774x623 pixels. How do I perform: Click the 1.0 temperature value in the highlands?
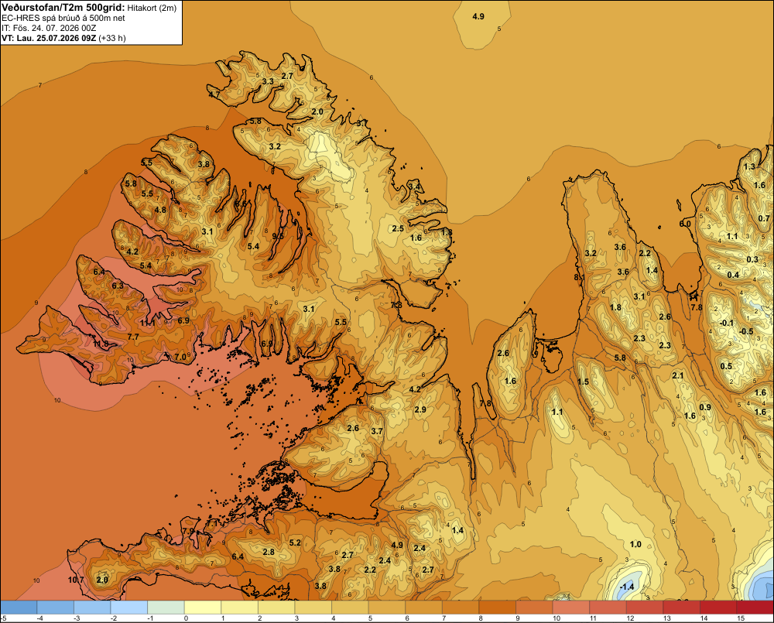635,544
